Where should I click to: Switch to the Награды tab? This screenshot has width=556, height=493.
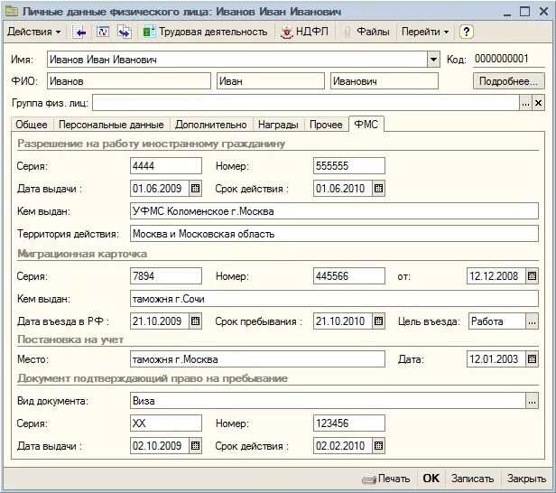tap(278, 125)
